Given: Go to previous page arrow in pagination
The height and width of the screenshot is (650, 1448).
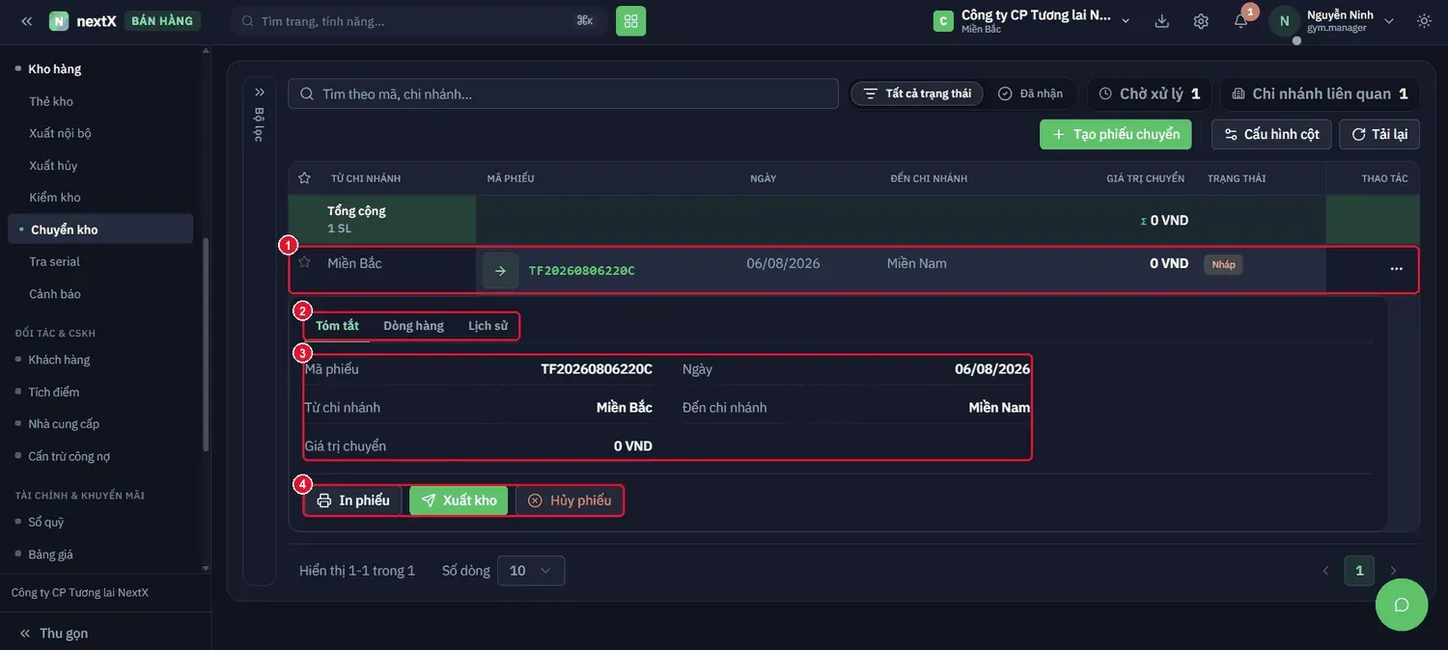Looking at the screenshot, I should click(x=1325, y=571).
